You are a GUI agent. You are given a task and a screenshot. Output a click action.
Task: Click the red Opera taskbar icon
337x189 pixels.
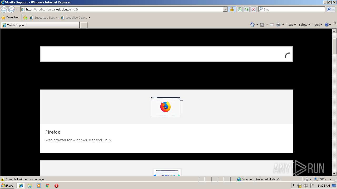[x=56, y=186]
